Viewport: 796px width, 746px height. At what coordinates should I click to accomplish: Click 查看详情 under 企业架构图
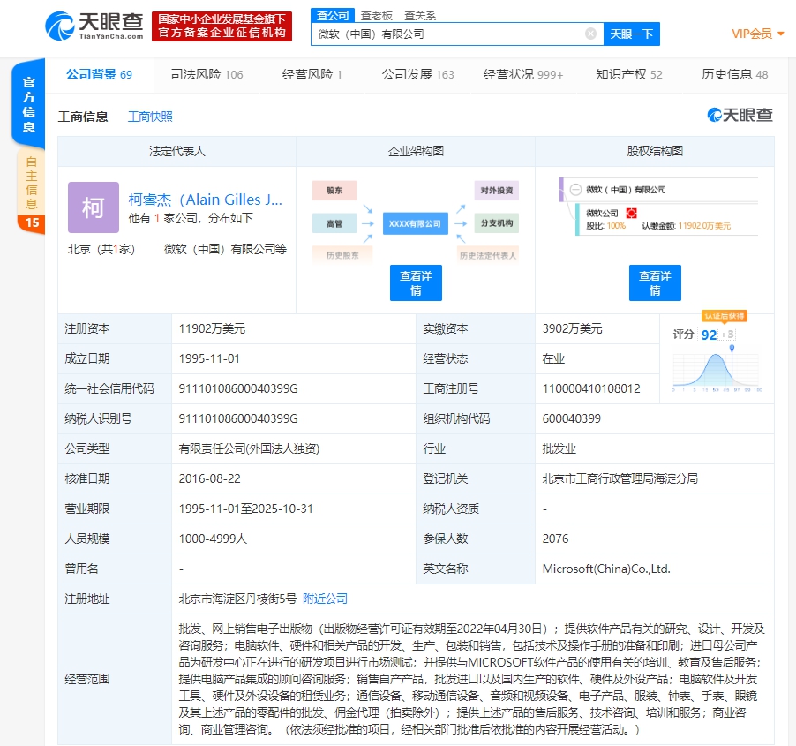tap(416, 283)
